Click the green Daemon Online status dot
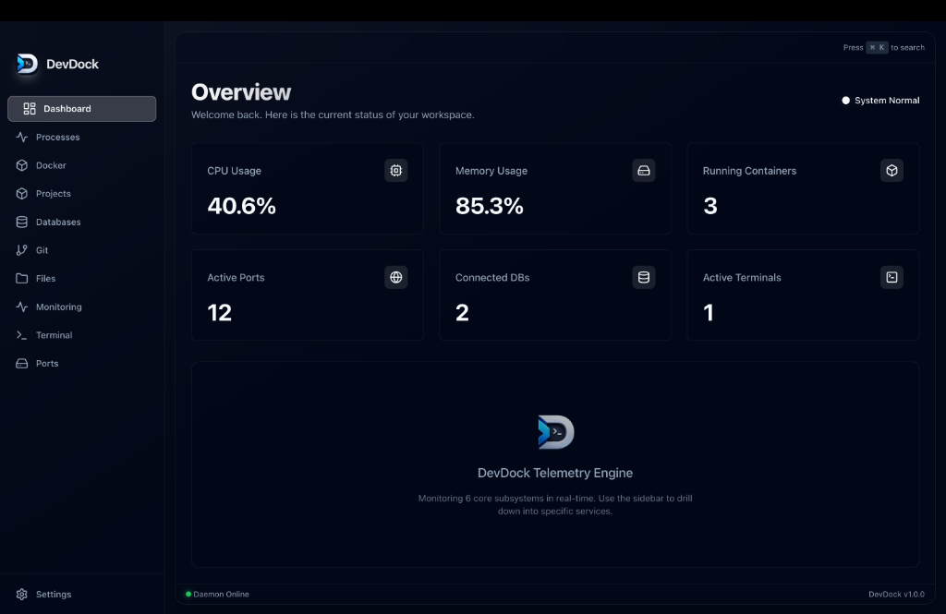Viewport: 946px width, 614px height. (x=188, y=594)
